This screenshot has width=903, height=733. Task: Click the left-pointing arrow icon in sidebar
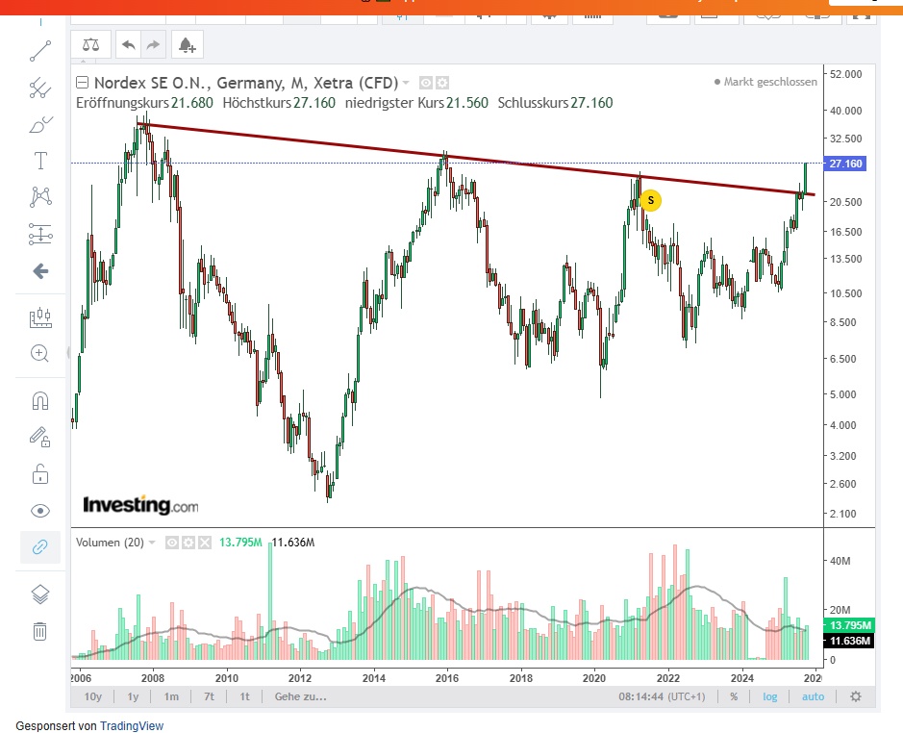coord(40,271)
